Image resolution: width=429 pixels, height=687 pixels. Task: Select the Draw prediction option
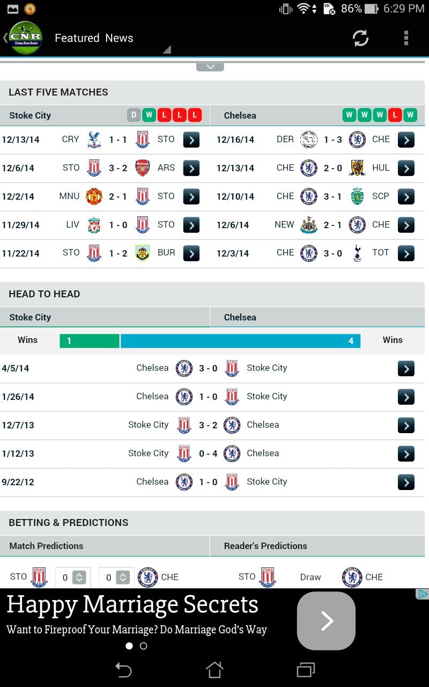click(310, 578)
